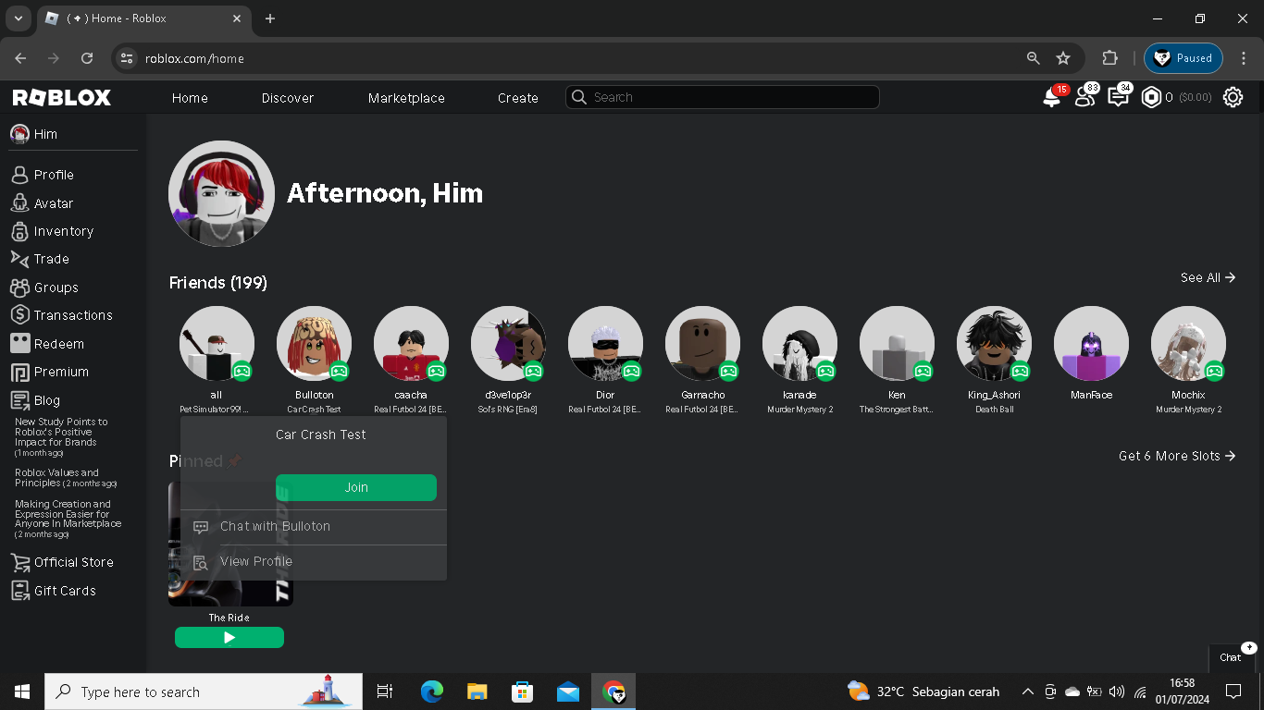
Task: Open Roblox Values and Principles blog post
Action: (66, 478)
